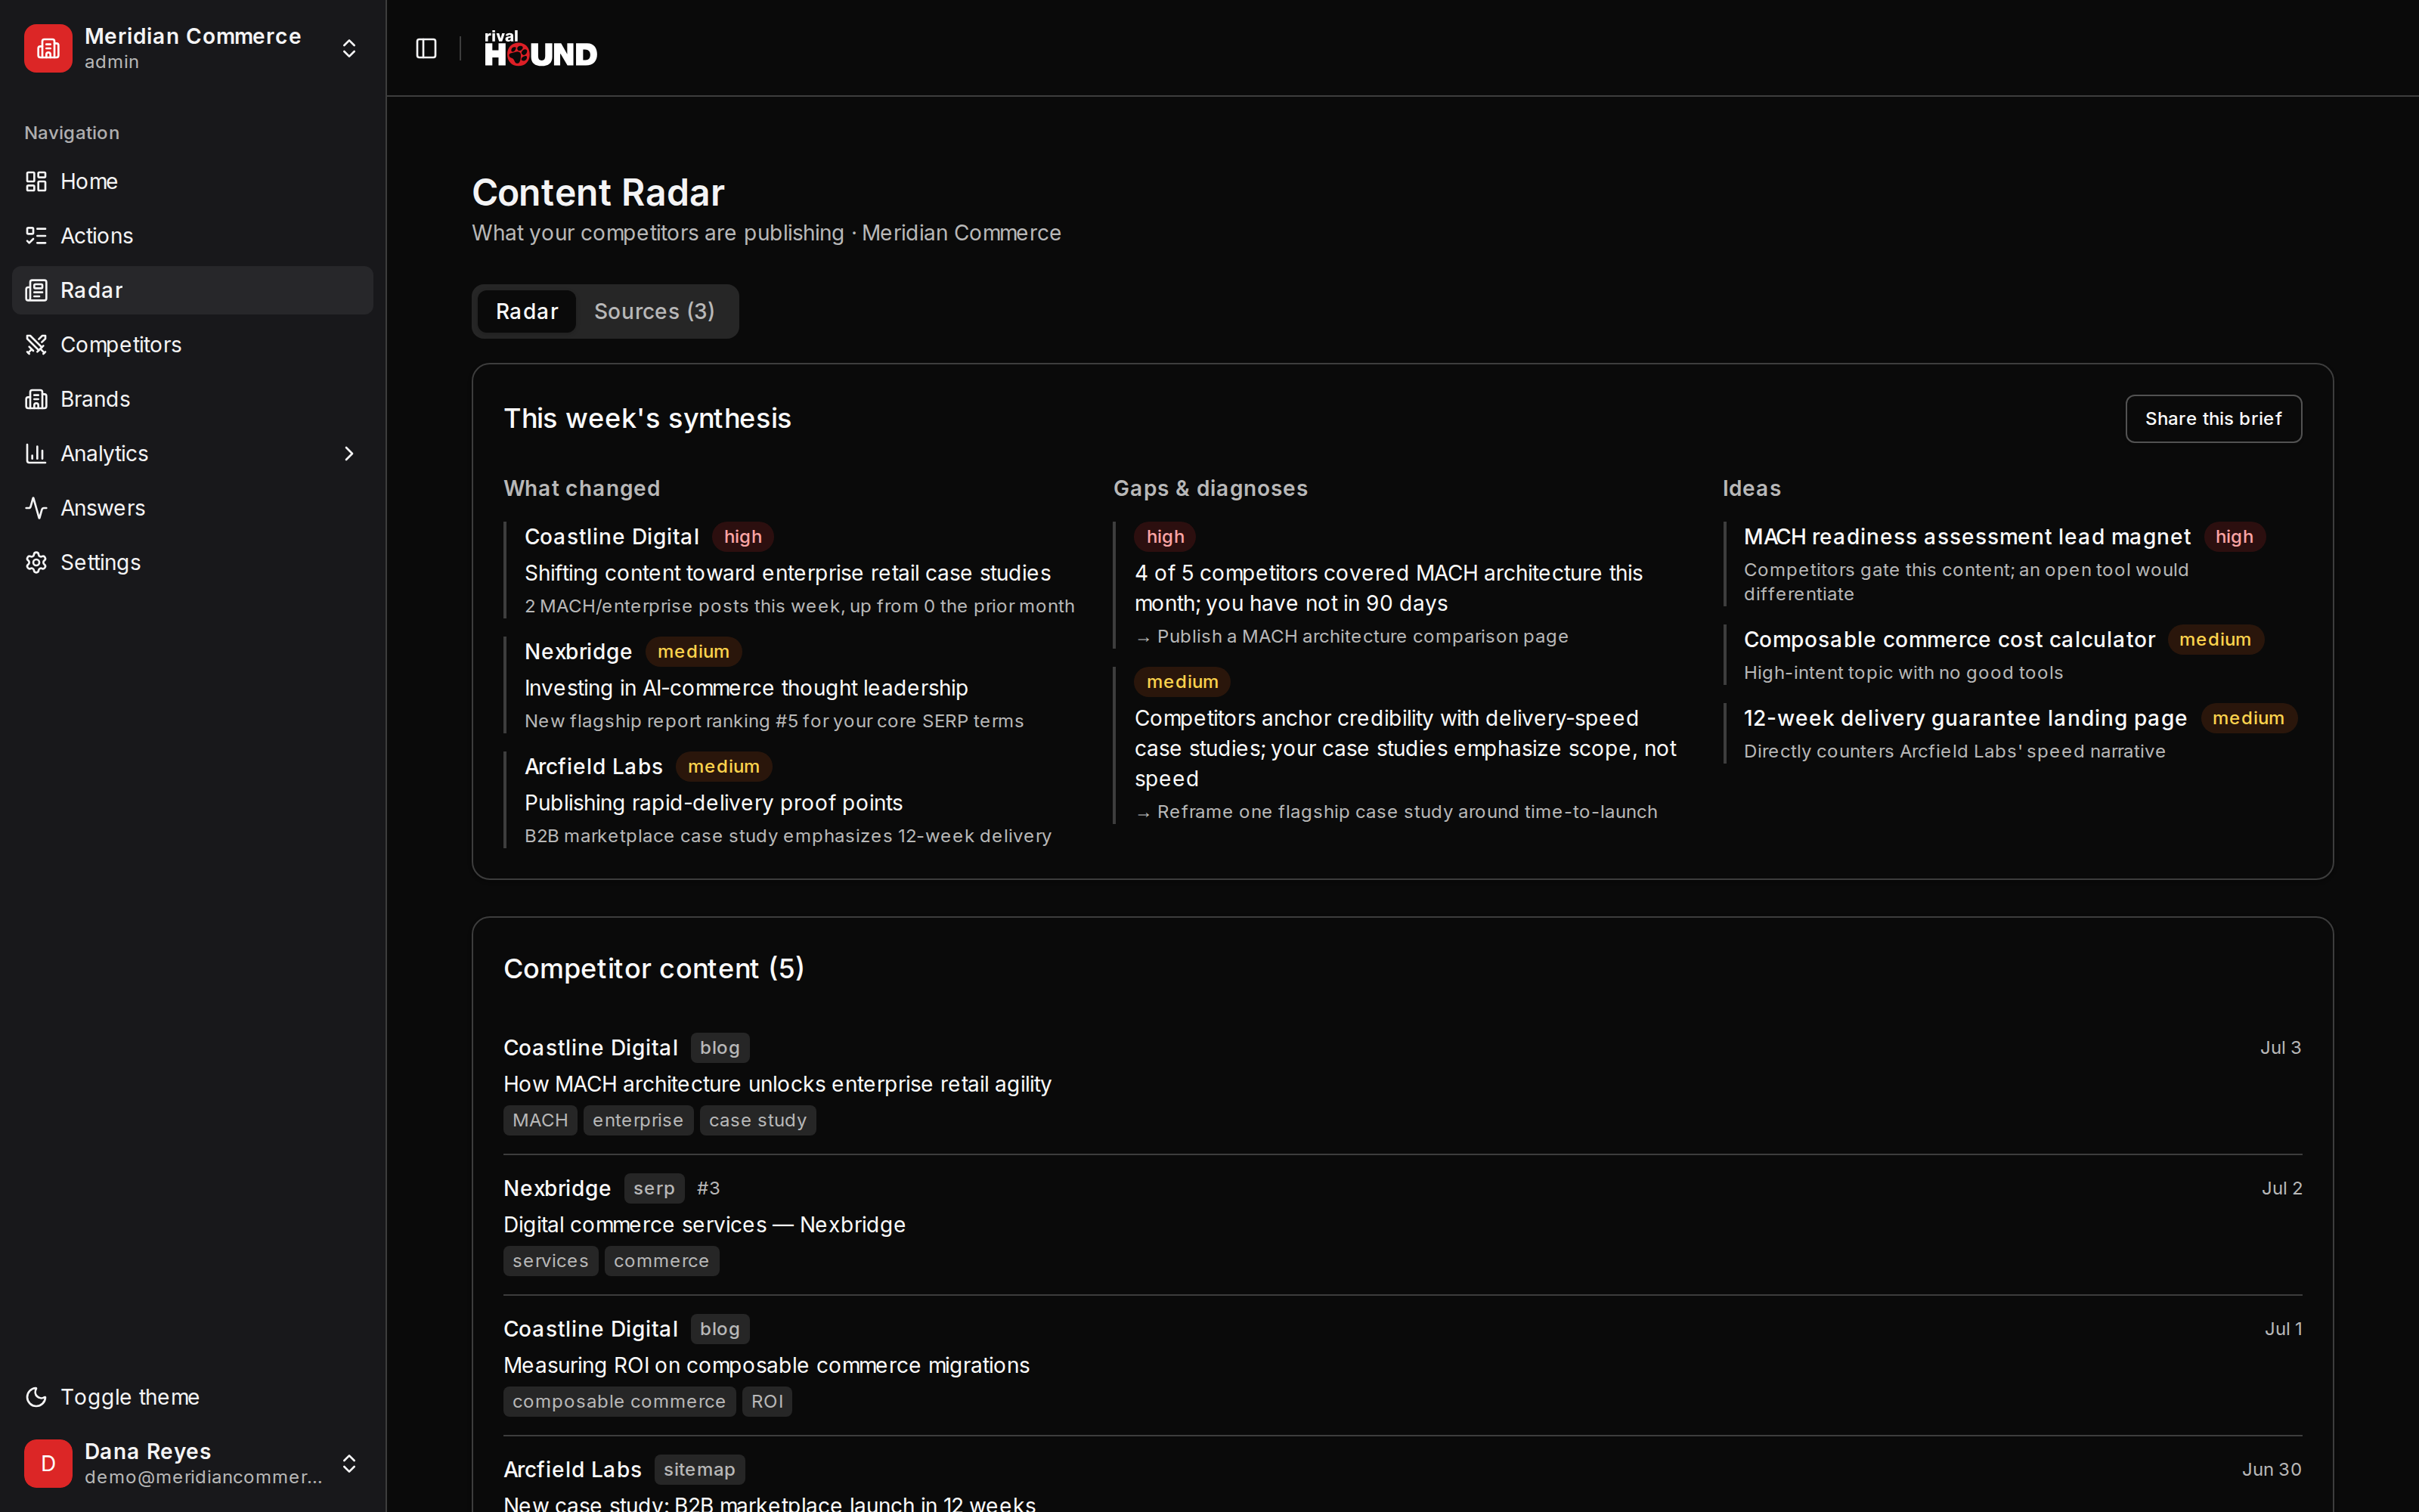Viewport: 2419px width, 1512px height.
Task: Click the #3 rank label
Action: 708,1188
